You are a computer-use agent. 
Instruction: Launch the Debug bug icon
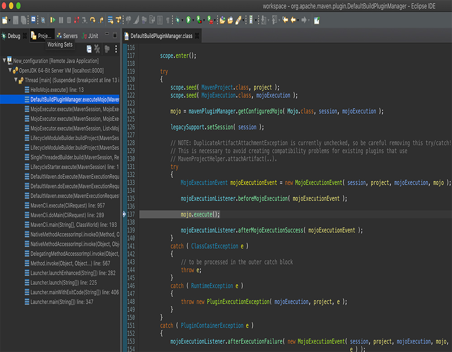(177, 20)
